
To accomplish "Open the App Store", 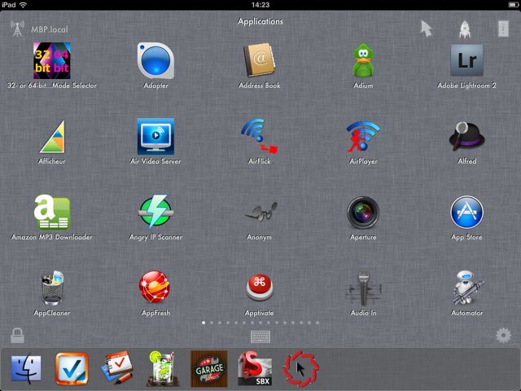I will point(466,213).
